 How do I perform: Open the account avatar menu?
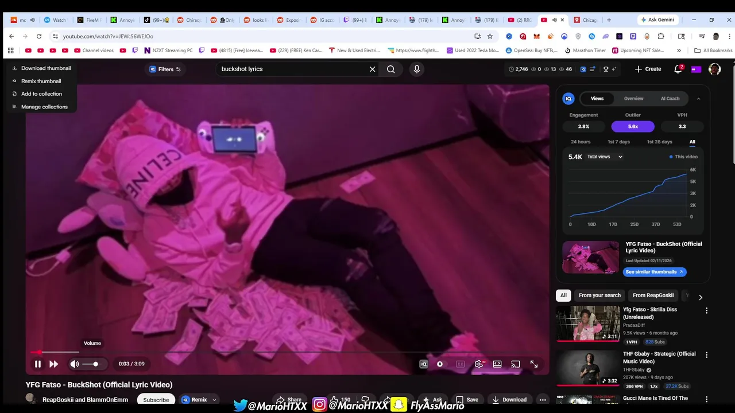pos(714,69)
